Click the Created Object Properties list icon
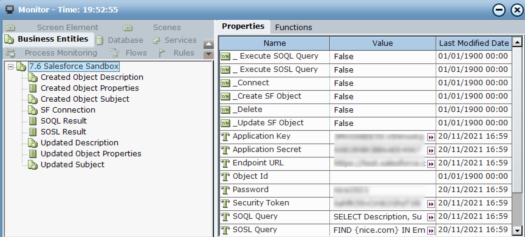The image size is (525, 237). 33,88
